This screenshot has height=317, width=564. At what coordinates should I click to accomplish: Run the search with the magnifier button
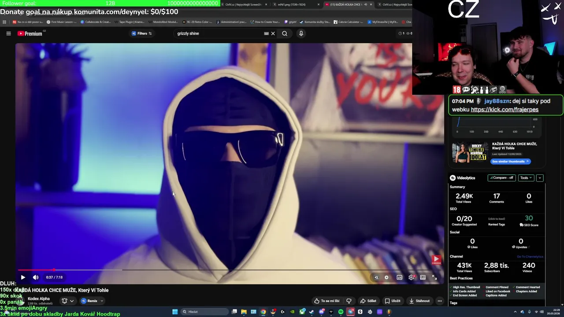285,33
